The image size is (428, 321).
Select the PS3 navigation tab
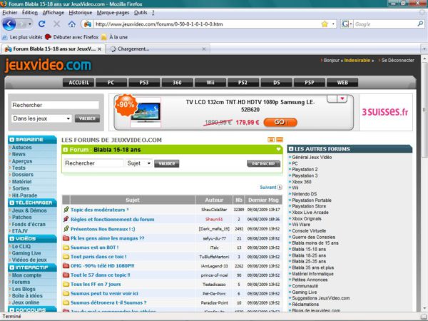(144, 83)
